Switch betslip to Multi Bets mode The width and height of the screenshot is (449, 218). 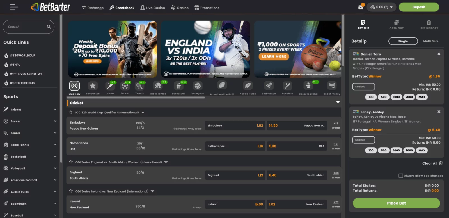coord(431,41)
